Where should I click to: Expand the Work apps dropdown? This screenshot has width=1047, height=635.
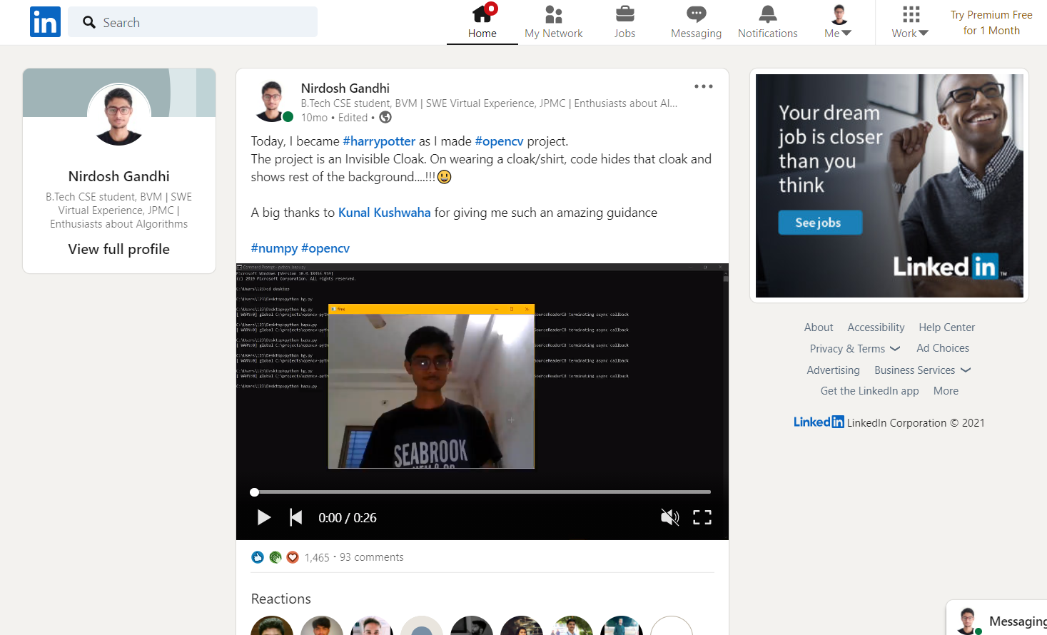coord(910,22)
